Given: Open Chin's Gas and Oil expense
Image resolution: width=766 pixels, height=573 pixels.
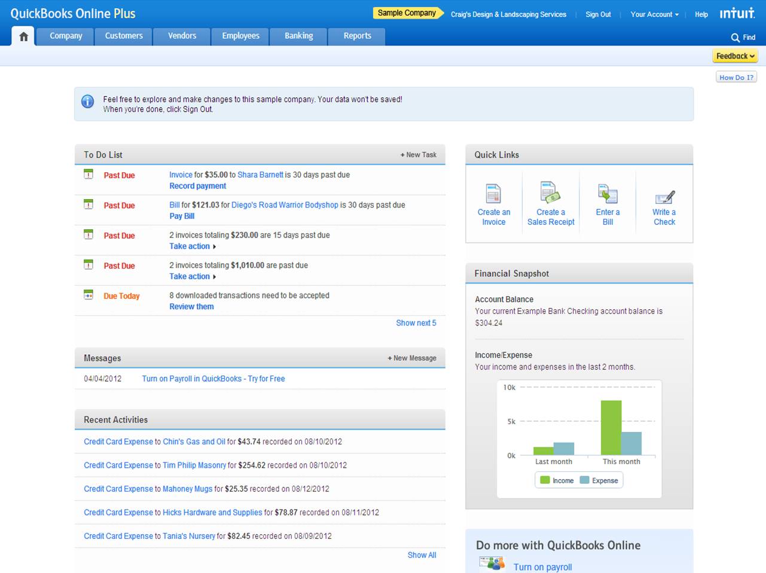Looking at the screenshot, I should pos(194,441).
